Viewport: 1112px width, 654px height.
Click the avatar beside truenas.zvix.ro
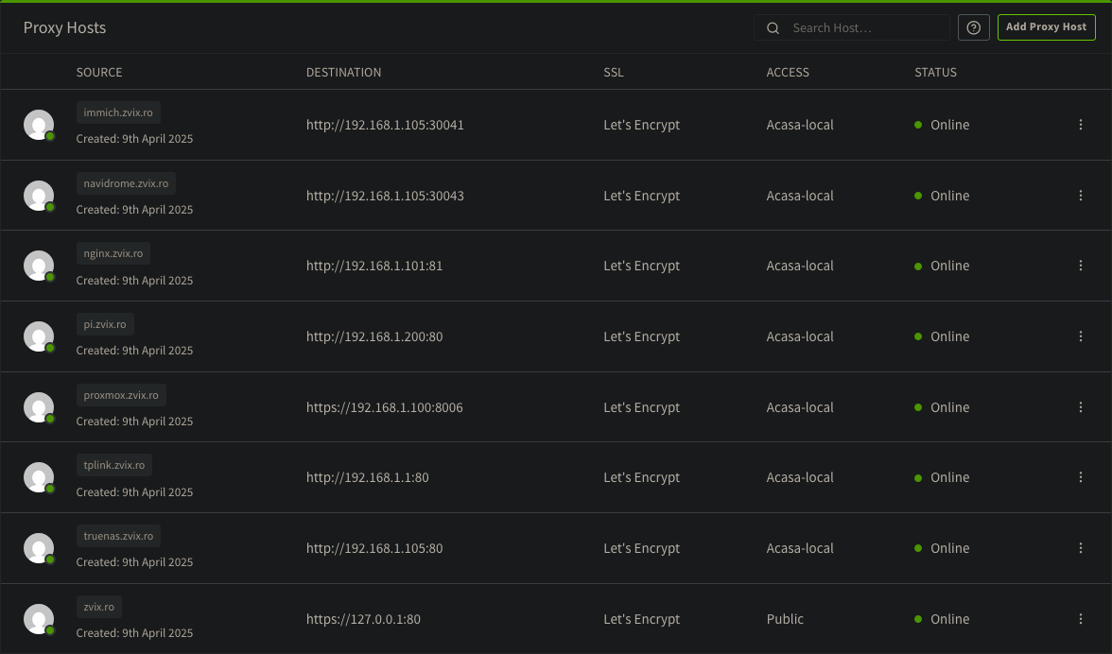coord(39,548)
